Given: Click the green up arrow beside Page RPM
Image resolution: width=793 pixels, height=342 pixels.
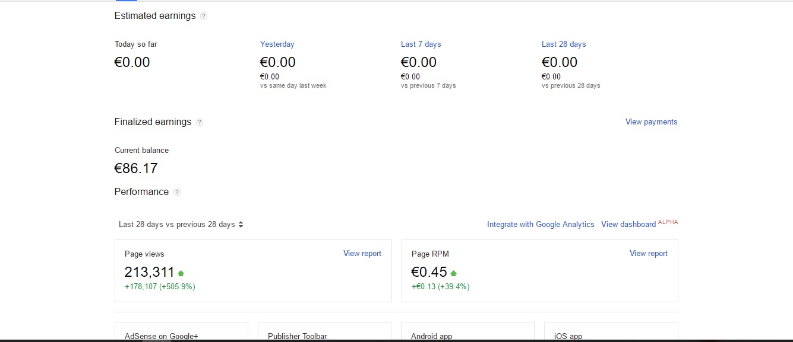Looking at the screenshot, I should pos(454,273).
